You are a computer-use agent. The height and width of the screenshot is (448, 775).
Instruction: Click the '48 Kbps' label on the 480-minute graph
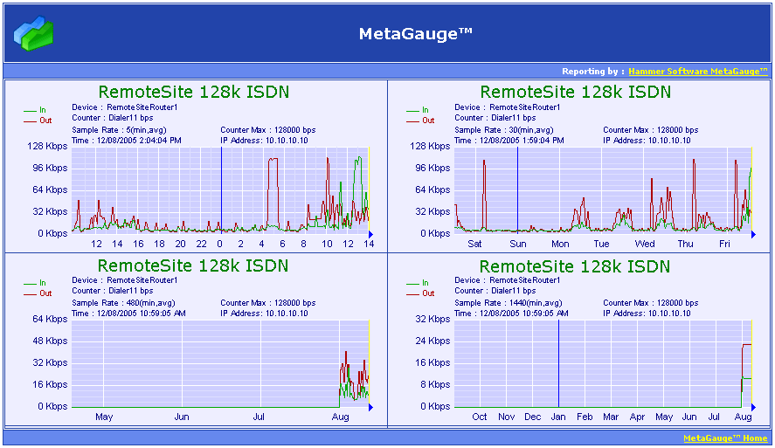coord(50,341)
